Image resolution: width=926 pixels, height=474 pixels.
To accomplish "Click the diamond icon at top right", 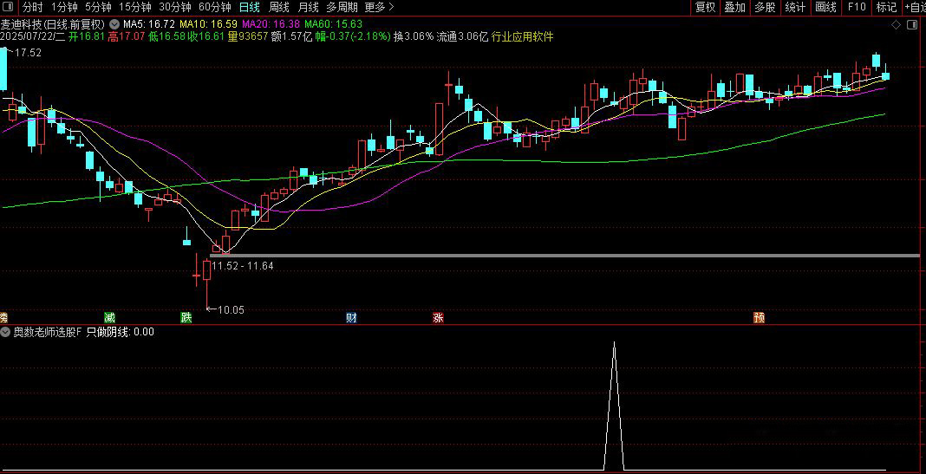I will pos(897,25).
